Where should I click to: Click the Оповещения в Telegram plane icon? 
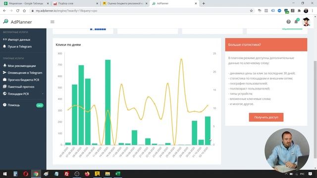[4, 73]
